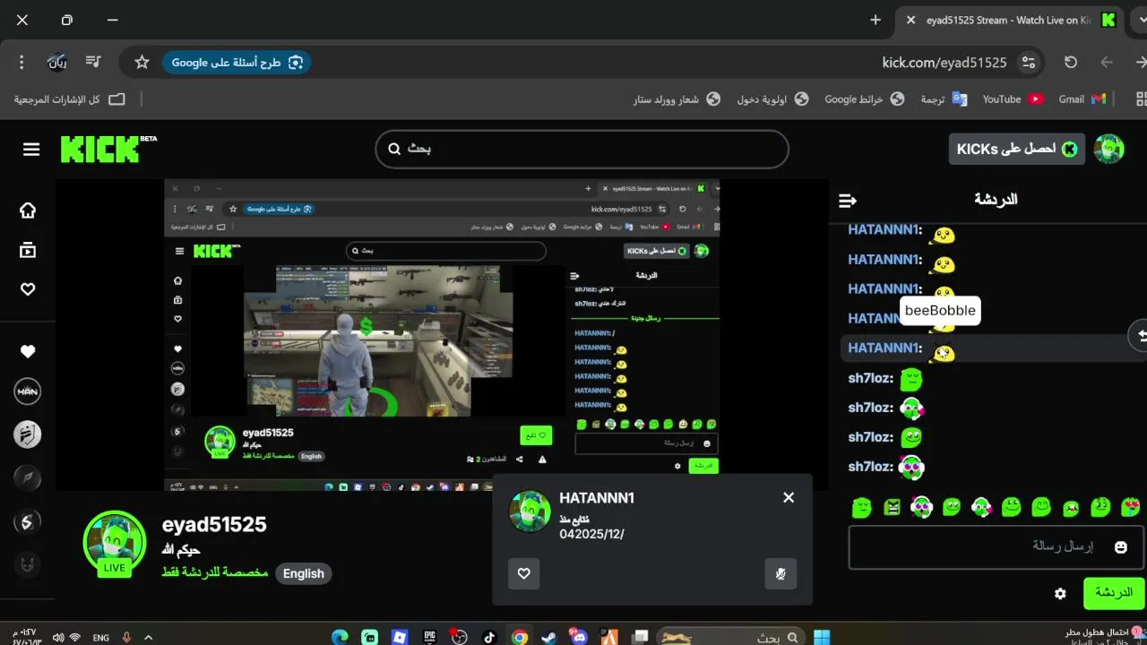Open the ترجمة translate bookmark

coord(944,99)
